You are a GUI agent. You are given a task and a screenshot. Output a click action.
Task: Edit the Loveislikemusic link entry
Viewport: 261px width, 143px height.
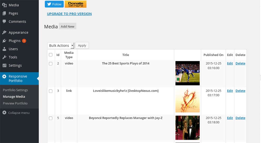tap(230, 91)
